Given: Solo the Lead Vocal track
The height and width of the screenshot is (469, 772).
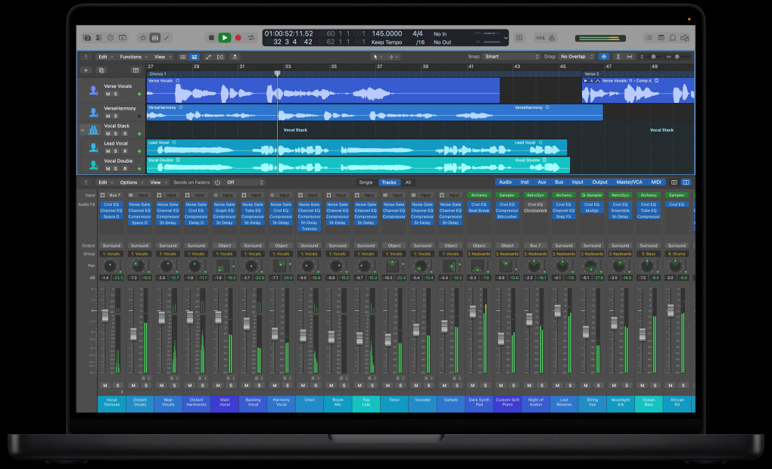Looking at the screenshot, I should point(115,151).
